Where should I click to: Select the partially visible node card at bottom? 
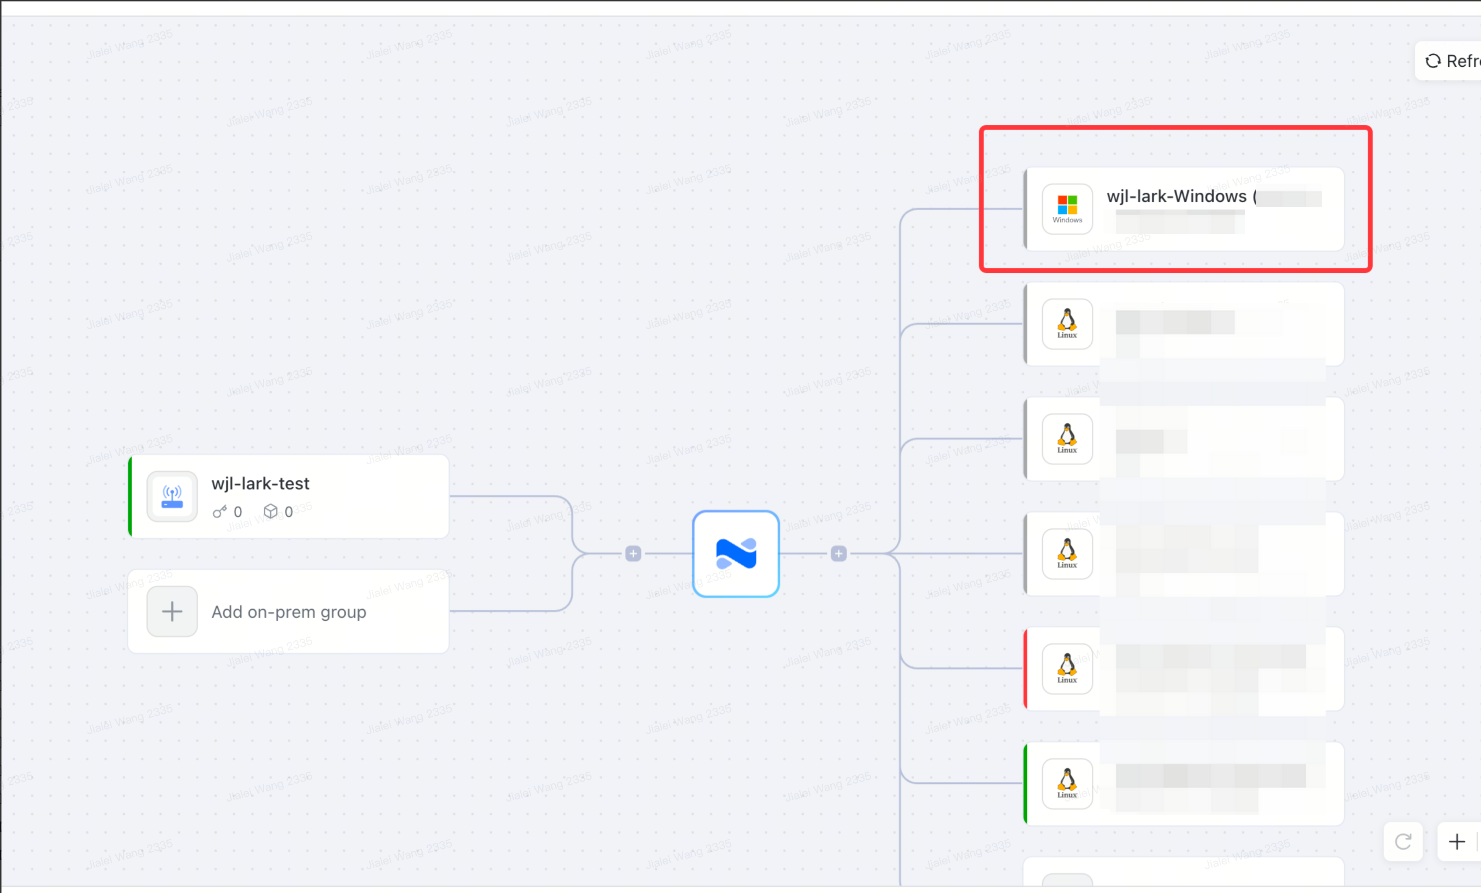pyautogui.click(x=1184, y=872)
